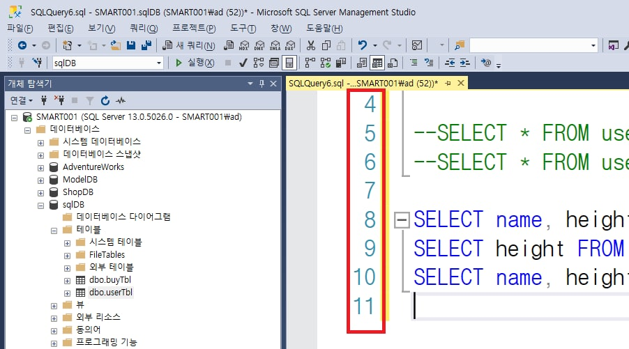Select the dbo.userTbl table
Viewport: 629px width, 349px height.
pos(110,292)
